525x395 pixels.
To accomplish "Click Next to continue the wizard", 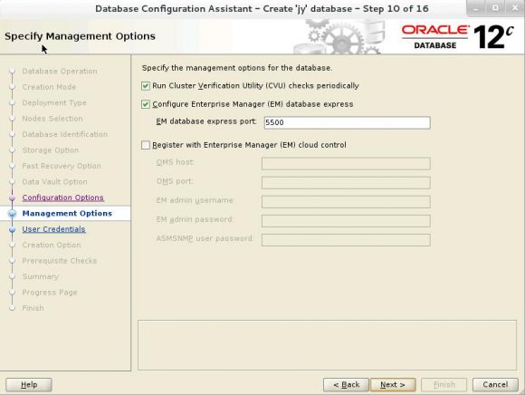I will pyautogui.click(x=393, y=385).
